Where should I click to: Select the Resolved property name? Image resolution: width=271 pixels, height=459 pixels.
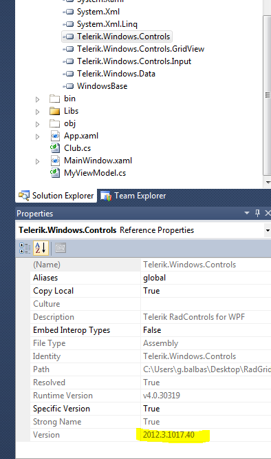[x=49, y=382]
